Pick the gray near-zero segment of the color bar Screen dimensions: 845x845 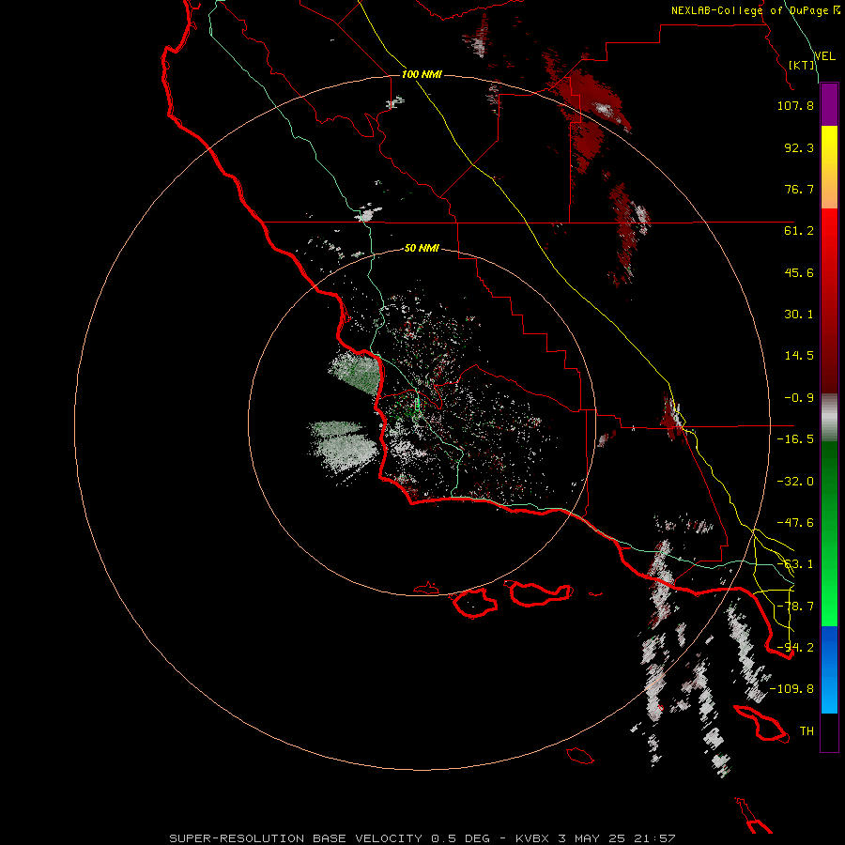(829, 418)
